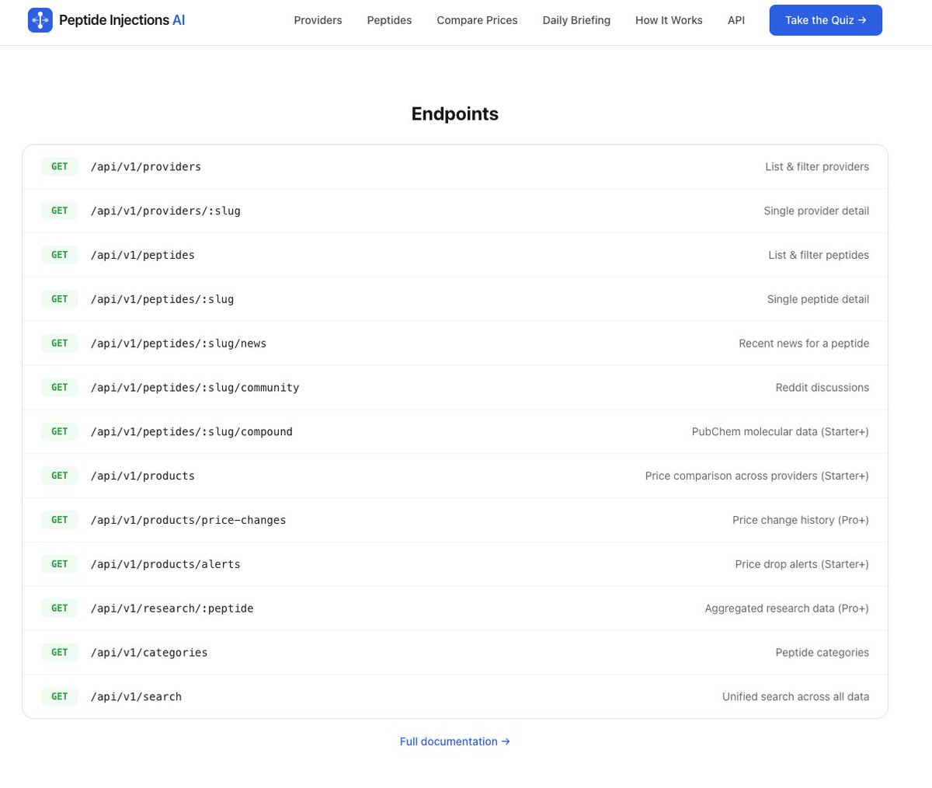Image resolution: width=932 pixels, height=788 pixels.
Task: Click the Peptide Injections AI brand name
Action: pyautogui.click(x=122, y=20)
